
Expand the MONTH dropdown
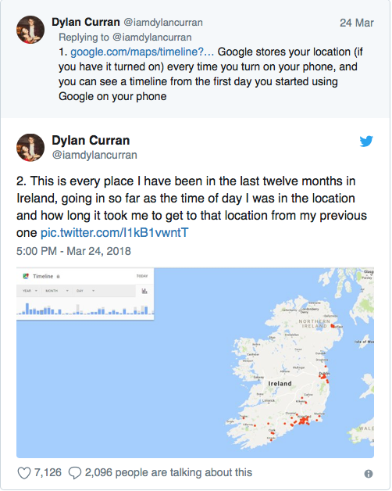(57, 291)
